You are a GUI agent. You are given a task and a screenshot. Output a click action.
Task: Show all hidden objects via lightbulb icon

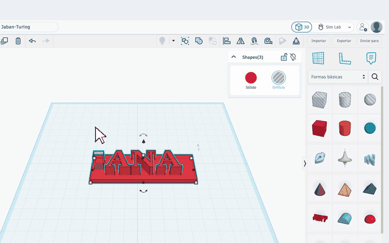[162, 41]
